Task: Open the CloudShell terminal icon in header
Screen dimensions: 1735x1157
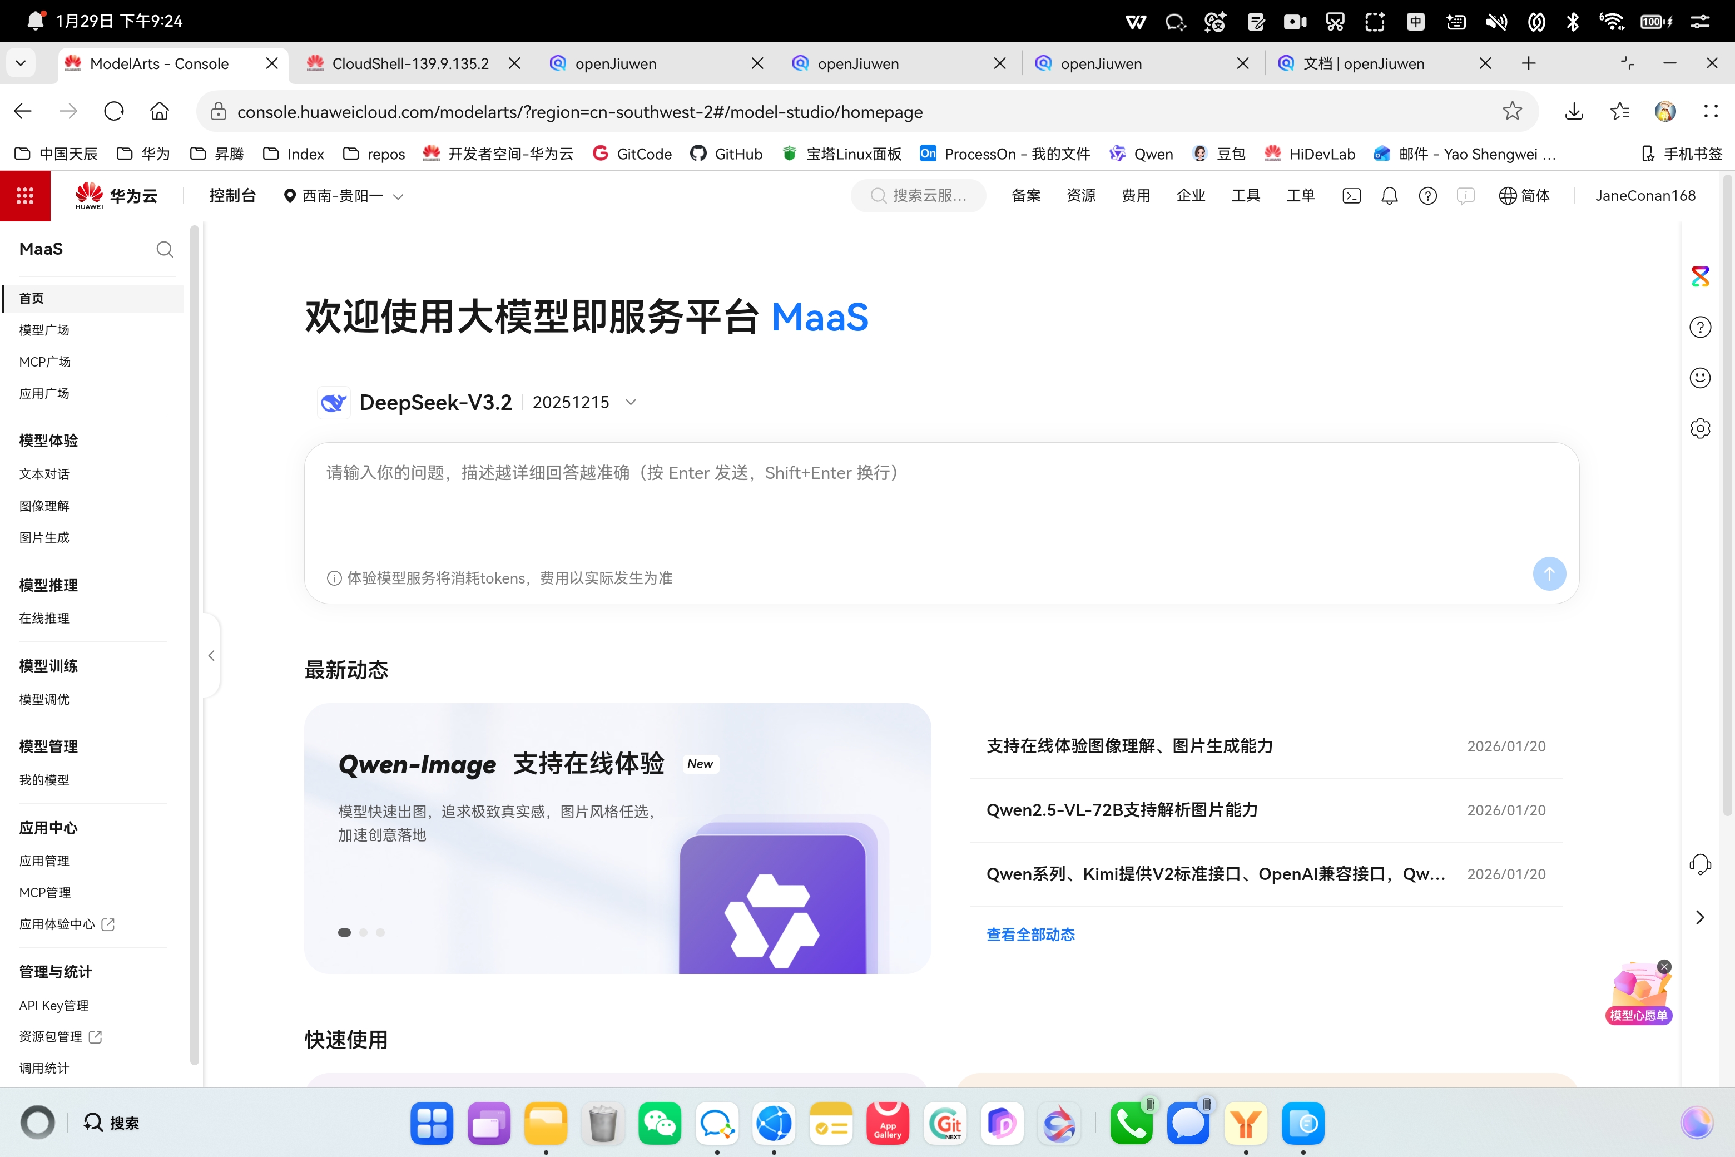Action: (x=1351, y=196)
